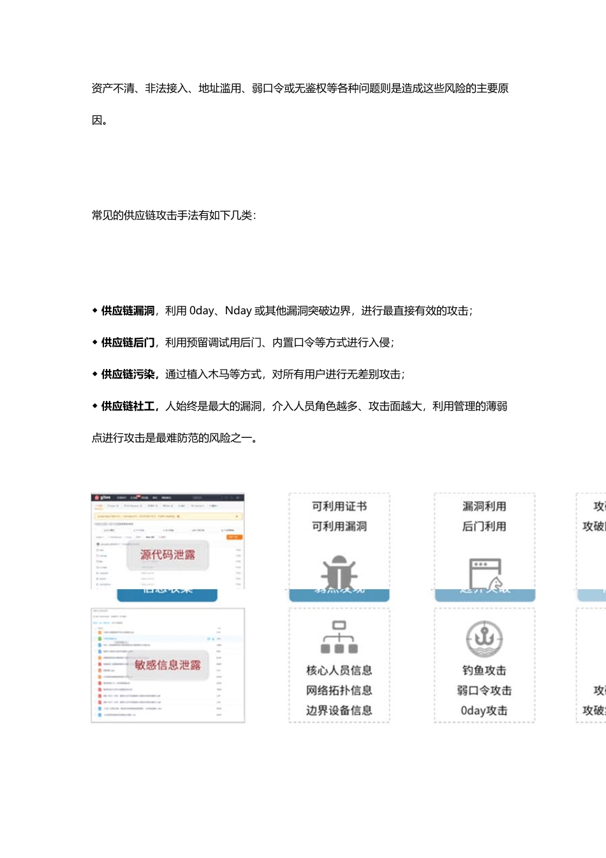Click the network topology icon above 核心人员信息
Viewport: 606px width, 858px height.
(339, 637)
